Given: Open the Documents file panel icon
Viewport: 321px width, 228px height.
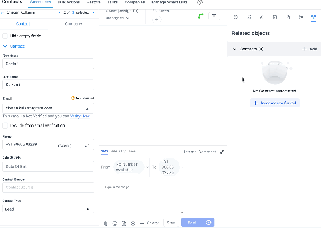Looking at the screenshot, I should [x=287, y=17].
